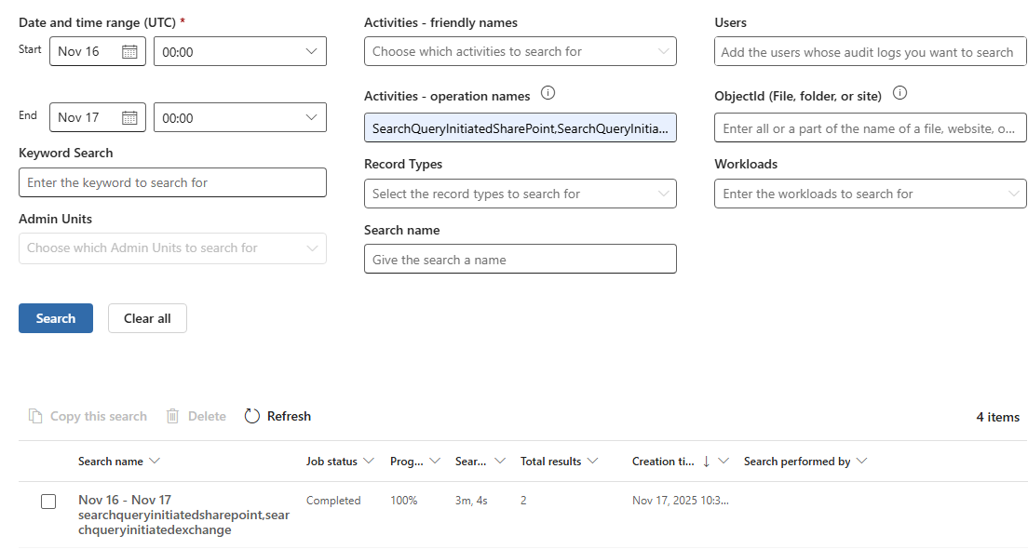Screen dimensions: 1028x549
Task: Open the Start date calendar picker icon
Action: [129, 52]
